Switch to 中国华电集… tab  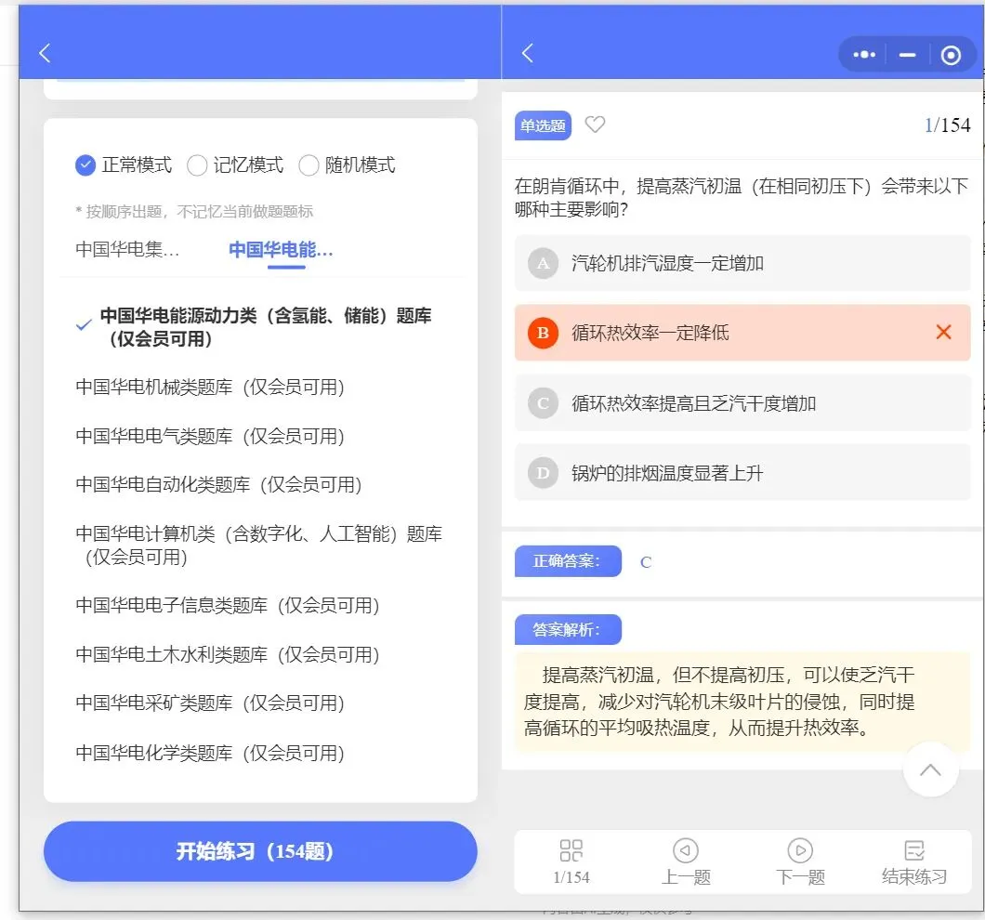pos(127,249)
